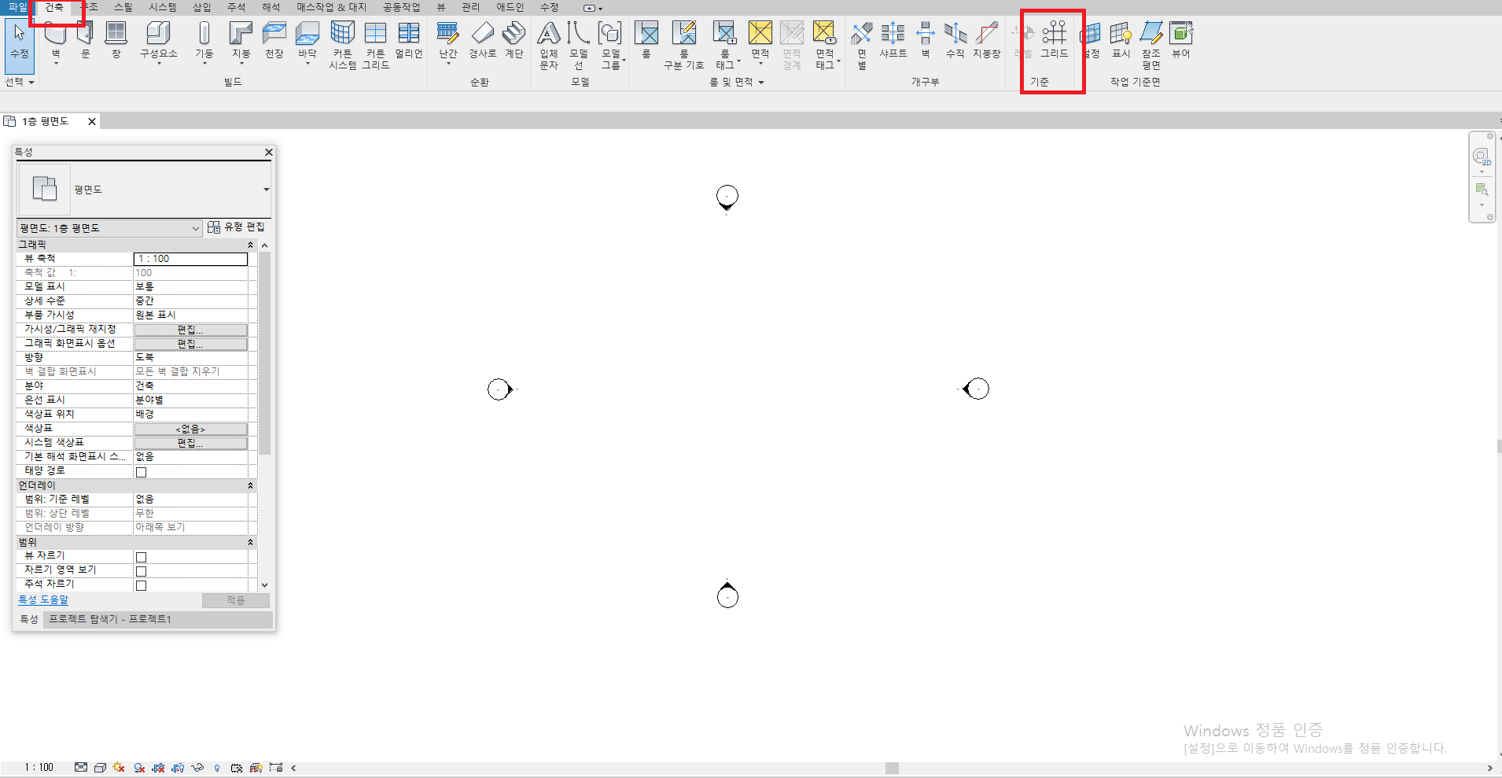Viewport: 1502px width, 778px height.
Task: Switch to the 관리 ribbon tab
Action: point(470,7)
